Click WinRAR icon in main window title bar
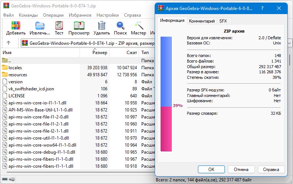This screenshot has height=184, width=293. (6, 6)
